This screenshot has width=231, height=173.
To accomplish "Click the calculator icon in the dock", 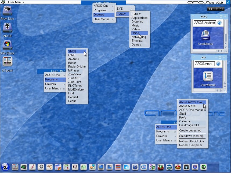I will tap(67, 167).
